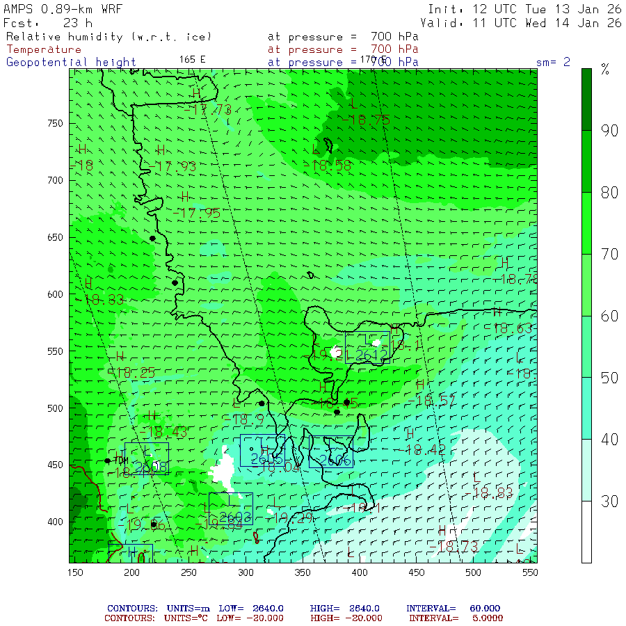
Task: Click the blue 'UNITS=m' footer text
Action: (188, 609)
